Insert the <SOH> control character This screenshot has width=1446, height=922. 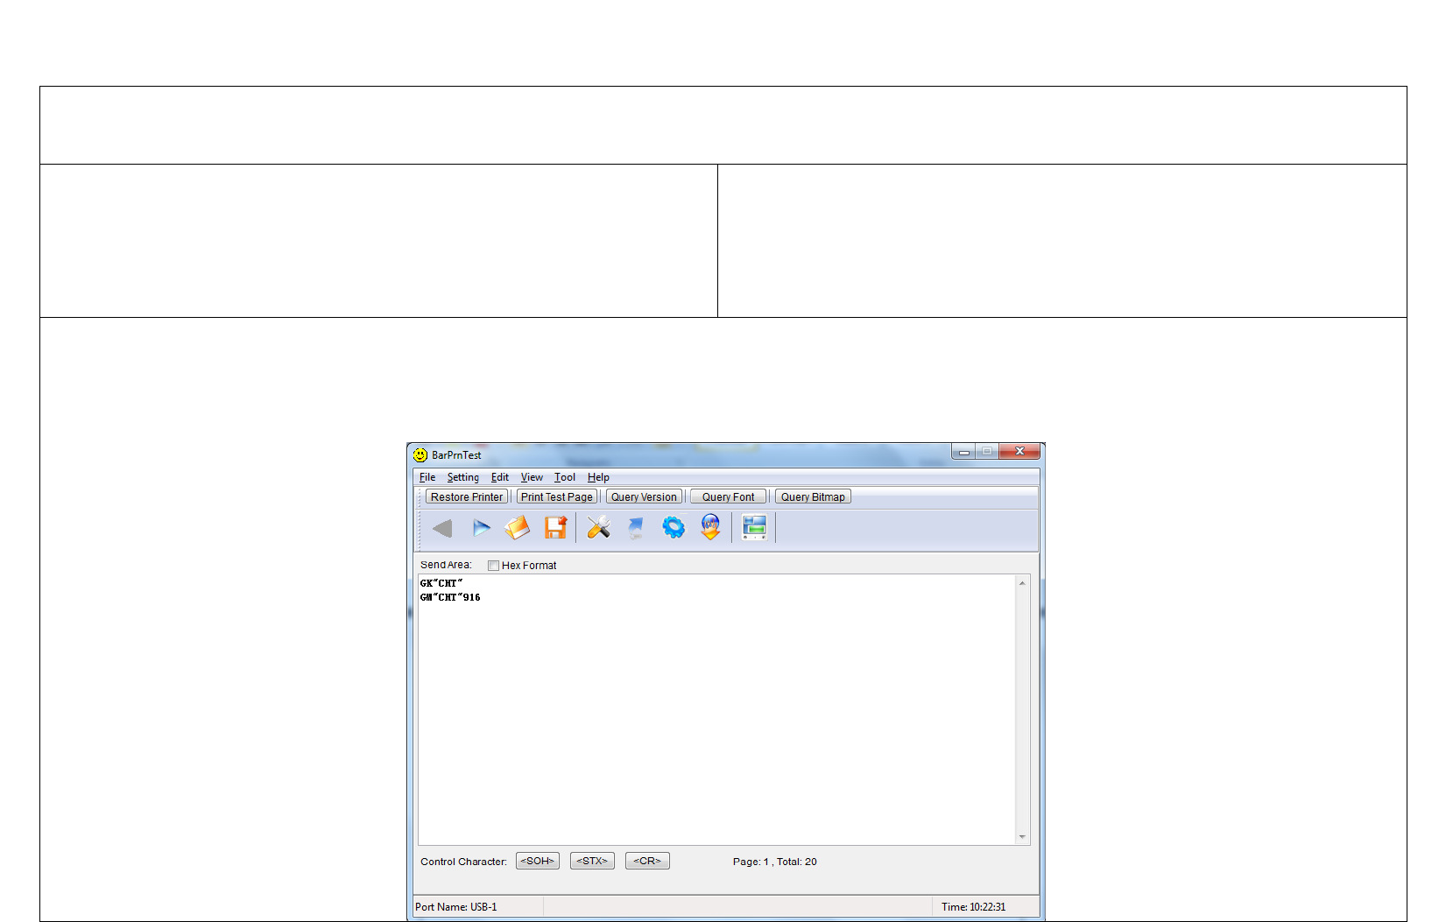click(x=538, y=861)
